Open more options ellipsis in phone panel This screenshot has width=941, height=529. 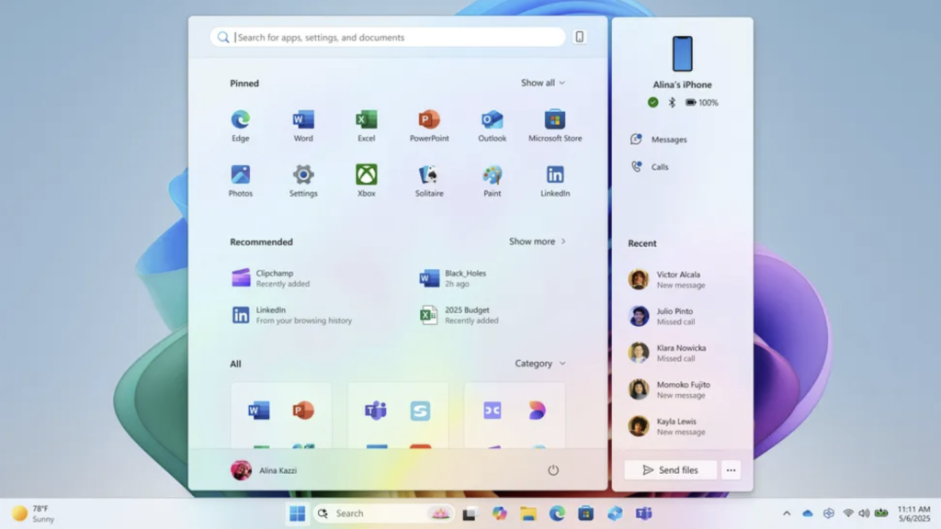click(731, 470)
